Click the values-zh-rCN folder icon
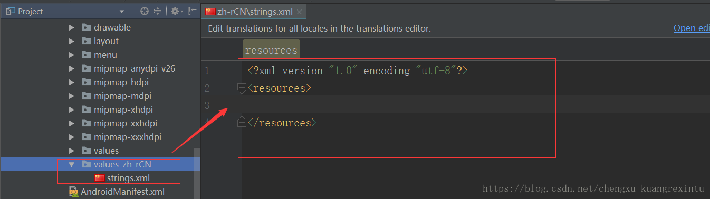710x199 pixels. tap(87, 164)
